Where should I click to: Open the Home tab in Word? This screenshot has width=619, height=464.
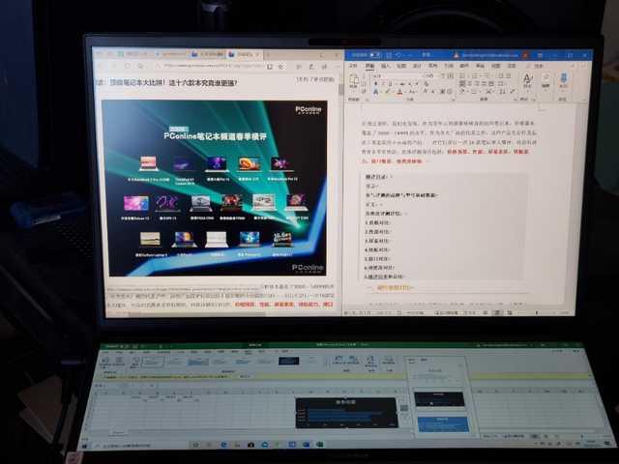click(369, 66)
